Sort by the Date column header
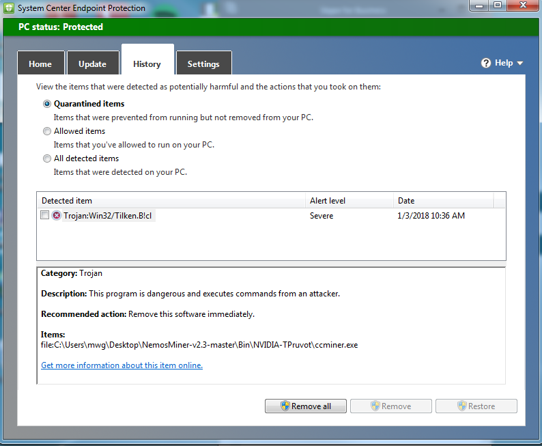542x446 pixels. pyautogui.click(x=443, y=201)
